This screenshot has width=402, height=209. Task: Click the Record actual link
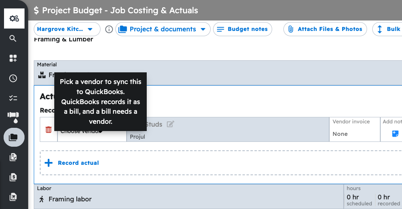pyautogui.click(x=78, y=163)
